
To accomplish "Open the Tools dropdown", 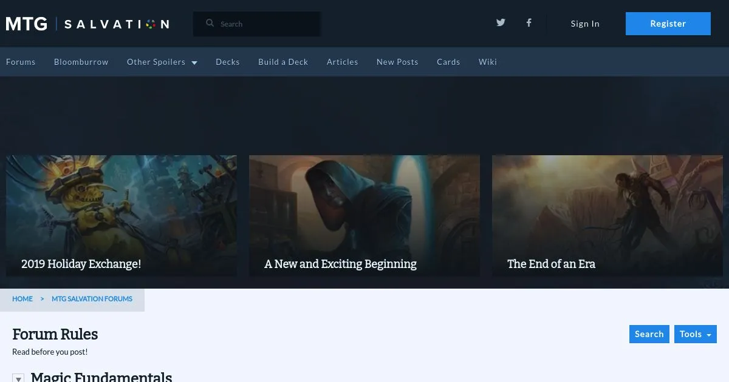I will coord(696,334).
